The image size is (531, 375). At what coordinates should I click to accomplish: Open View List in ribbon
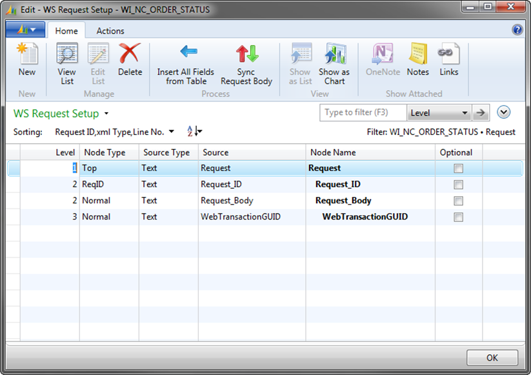click(66, 55)
